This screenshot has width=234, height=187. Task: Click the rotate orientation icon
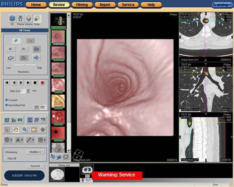pyautogui.click(x=43, y=129)
